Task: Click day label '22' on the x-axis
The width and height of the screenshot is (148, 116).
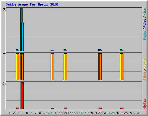Action: coord(100,113)
